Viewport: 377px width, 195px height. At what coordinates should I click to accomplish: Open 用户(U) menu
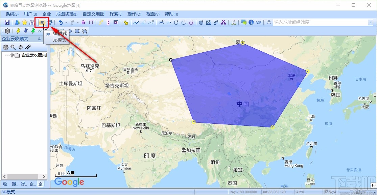[x=30, y=14]
